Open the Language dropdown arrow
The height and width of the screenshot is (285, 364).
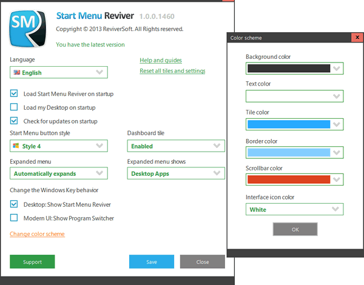(x=99, y=72)
